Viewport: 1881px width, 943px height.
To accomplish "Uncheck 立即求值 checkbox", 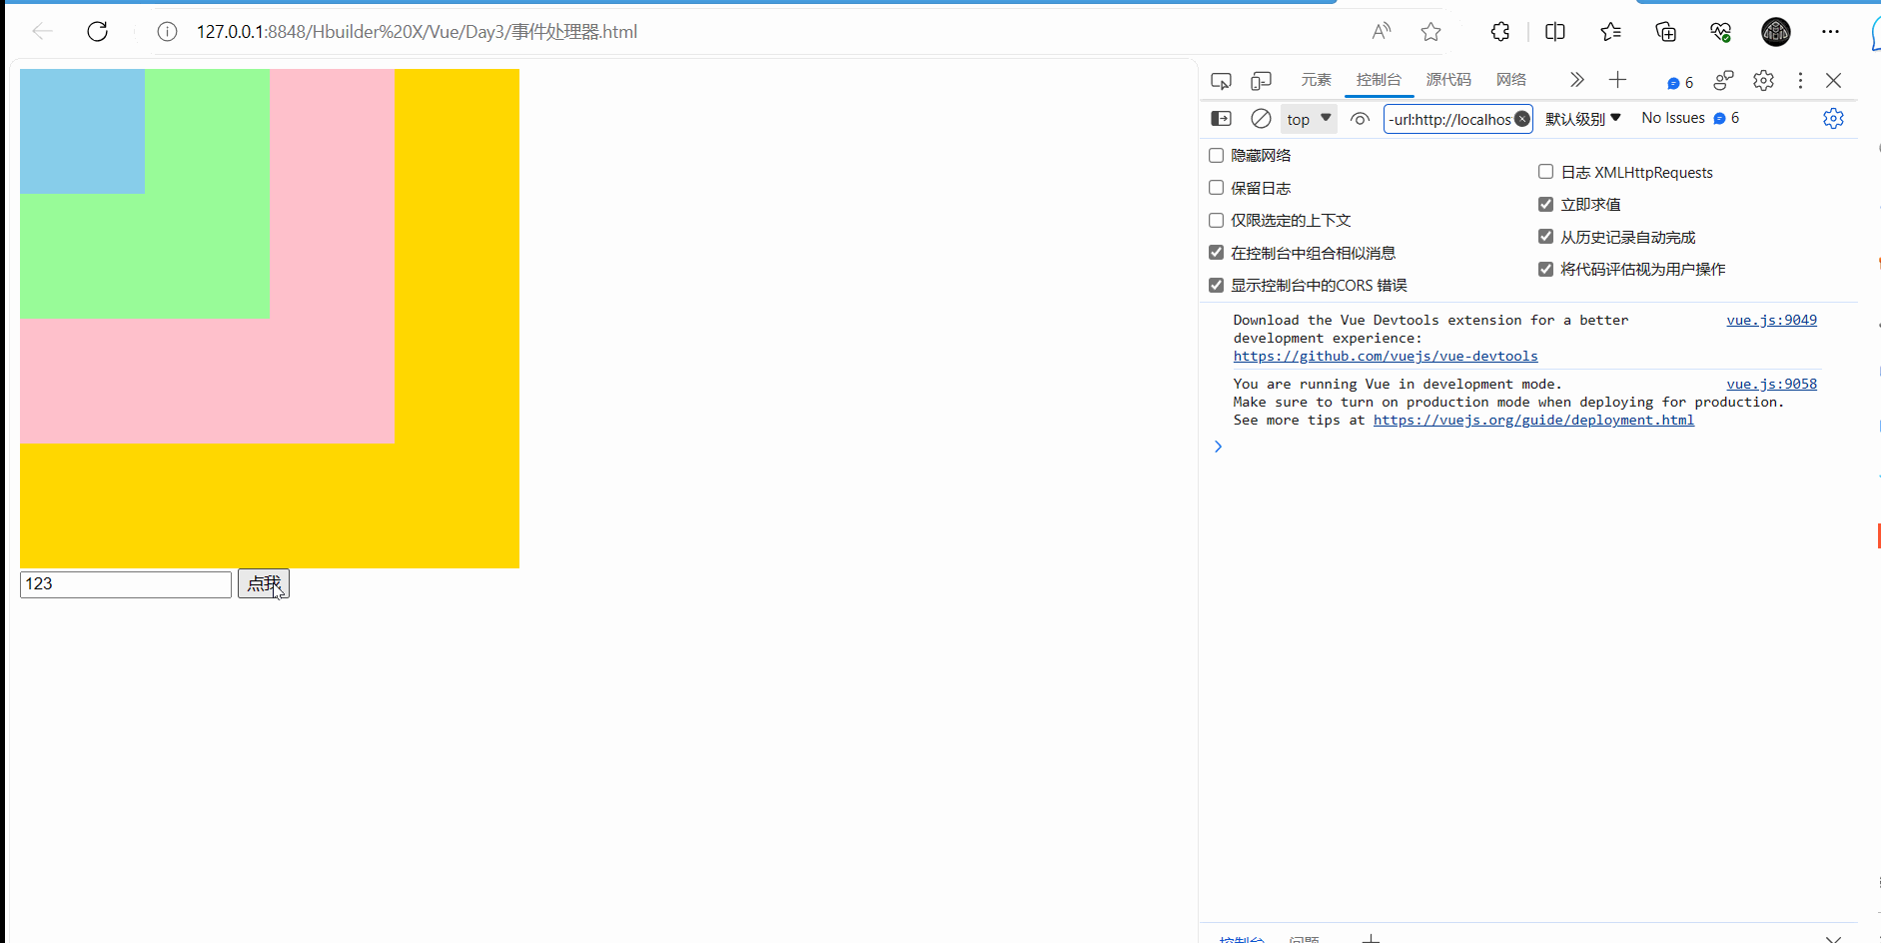I will pyautogui.click(x=1545, y=204).
